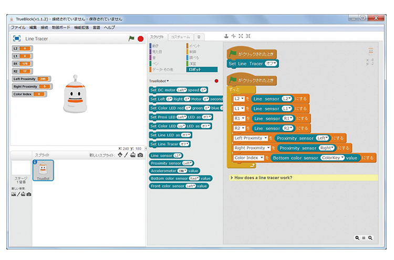Image resolution: width=394 pixels, height=260 pixels.
Task: Select the ロボット block category
Action: pos(202,69)
